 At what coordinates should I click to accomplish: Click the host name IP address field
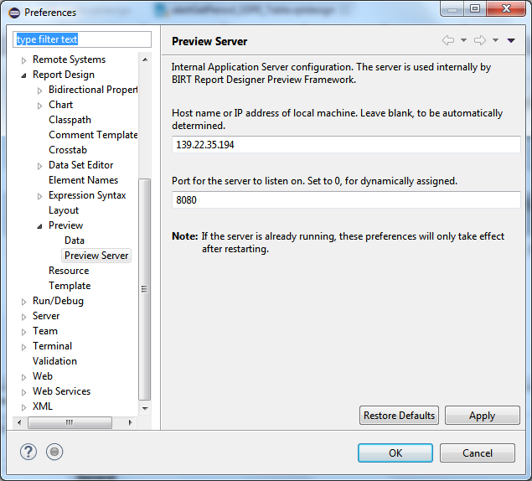pos(346,145)
